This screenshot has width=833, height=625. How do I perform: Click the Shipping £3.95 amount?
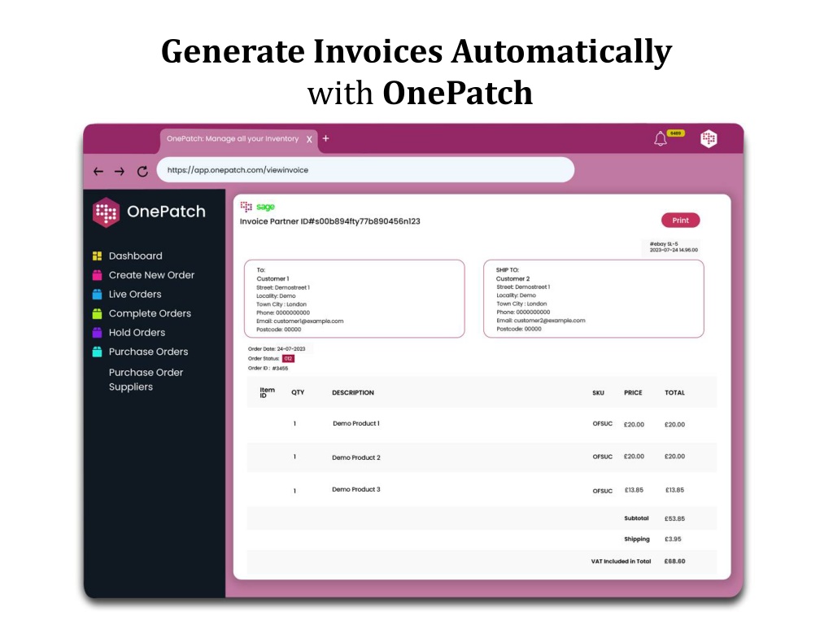(673, 540)
